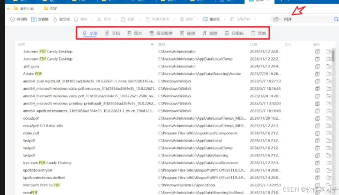Select the 其他 other filter tab
The image size is (339, 195).
point(259,33)
